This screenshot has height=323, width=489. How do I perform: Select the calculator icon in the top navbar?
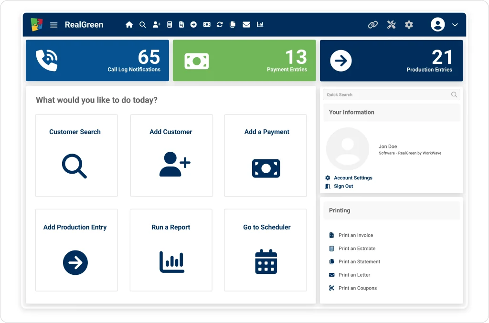[x=169, y=24]
